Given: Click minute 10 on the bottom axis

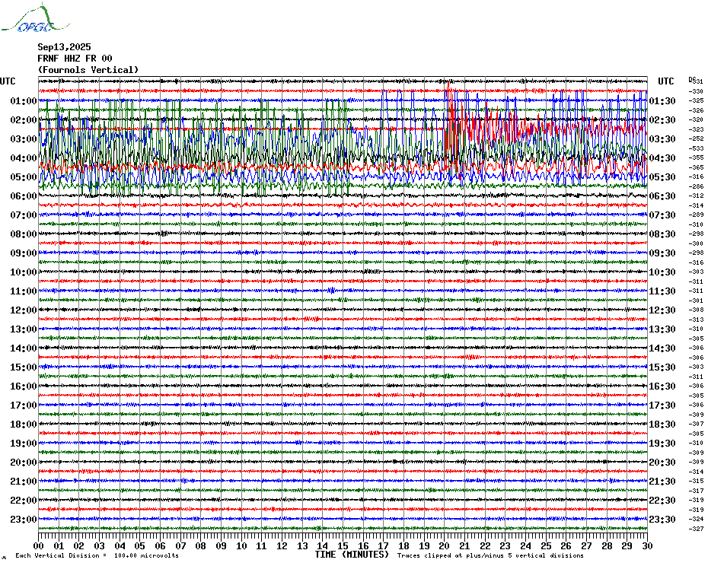Looking at the screenshot, I should coord(241,545).
